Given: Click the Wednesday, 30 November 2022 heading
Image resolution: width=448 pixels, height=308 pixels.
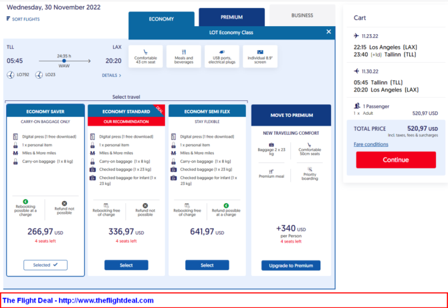Looking at the screenshot, I should click(53, 7).
